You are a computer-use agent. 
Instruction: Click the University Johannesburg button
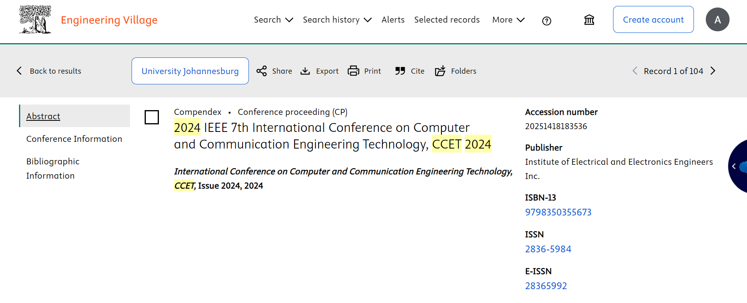point(190,71)
